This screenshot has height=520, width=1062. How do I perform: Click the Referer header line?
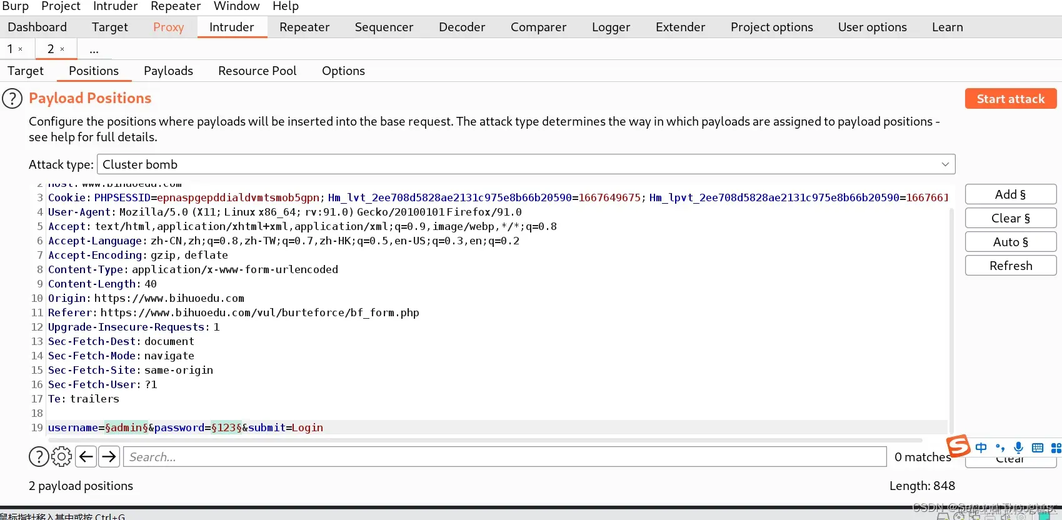(x=234, y=312)
